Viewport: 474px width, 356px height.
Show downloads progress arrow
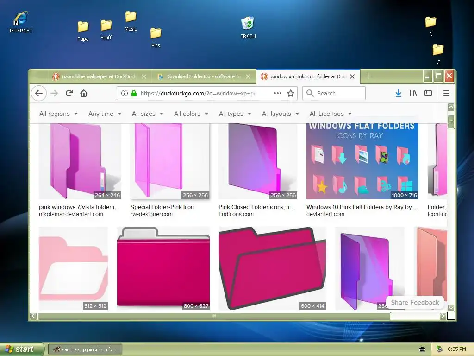pyautogui.click(x=399, y=93)
